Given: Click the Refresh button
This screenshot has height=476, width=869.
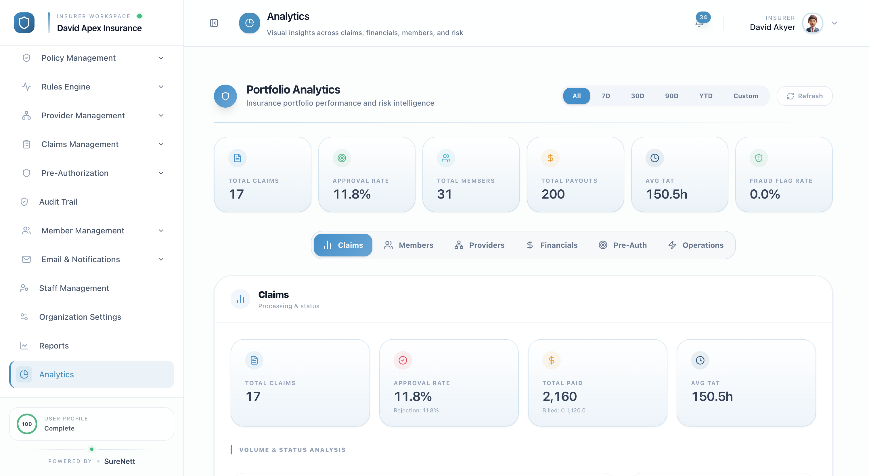Looking at the screenshot, I should pos(804,96).
